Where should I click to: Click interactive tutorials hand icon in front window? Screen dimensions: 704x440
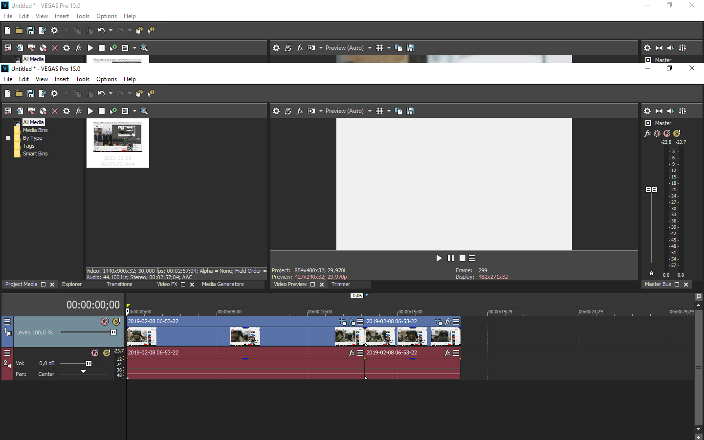tap(139, 93)
